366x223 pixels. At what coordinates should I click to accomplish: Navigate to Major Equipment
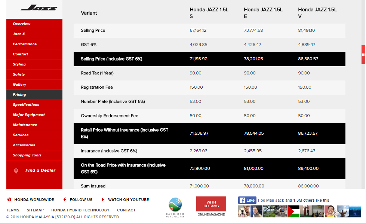(29, 115)
